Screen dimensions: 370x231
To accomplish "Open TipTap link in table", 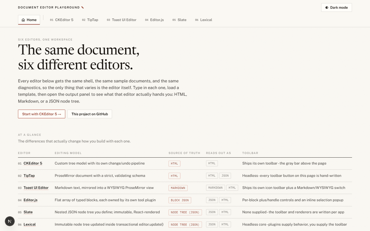I will pos(29,176).
